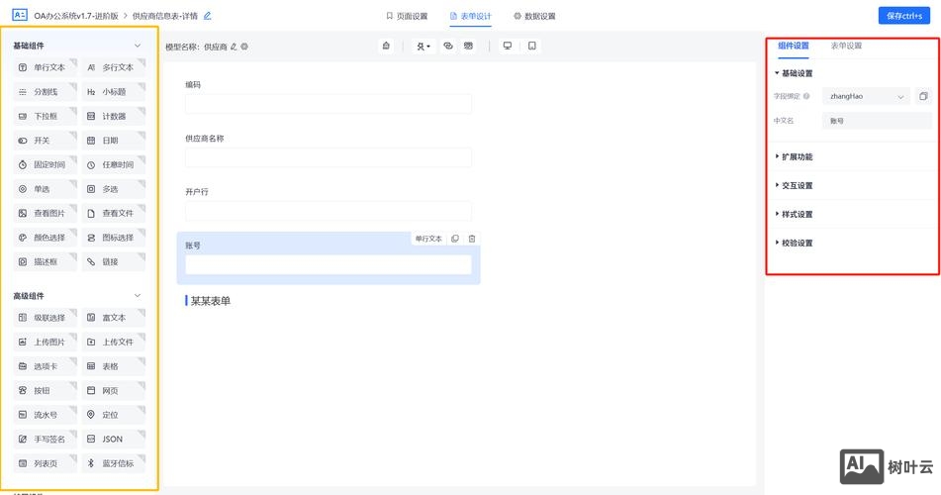
Task: Collapse the 基础组件 component group
Action: [x=138, y=46]
